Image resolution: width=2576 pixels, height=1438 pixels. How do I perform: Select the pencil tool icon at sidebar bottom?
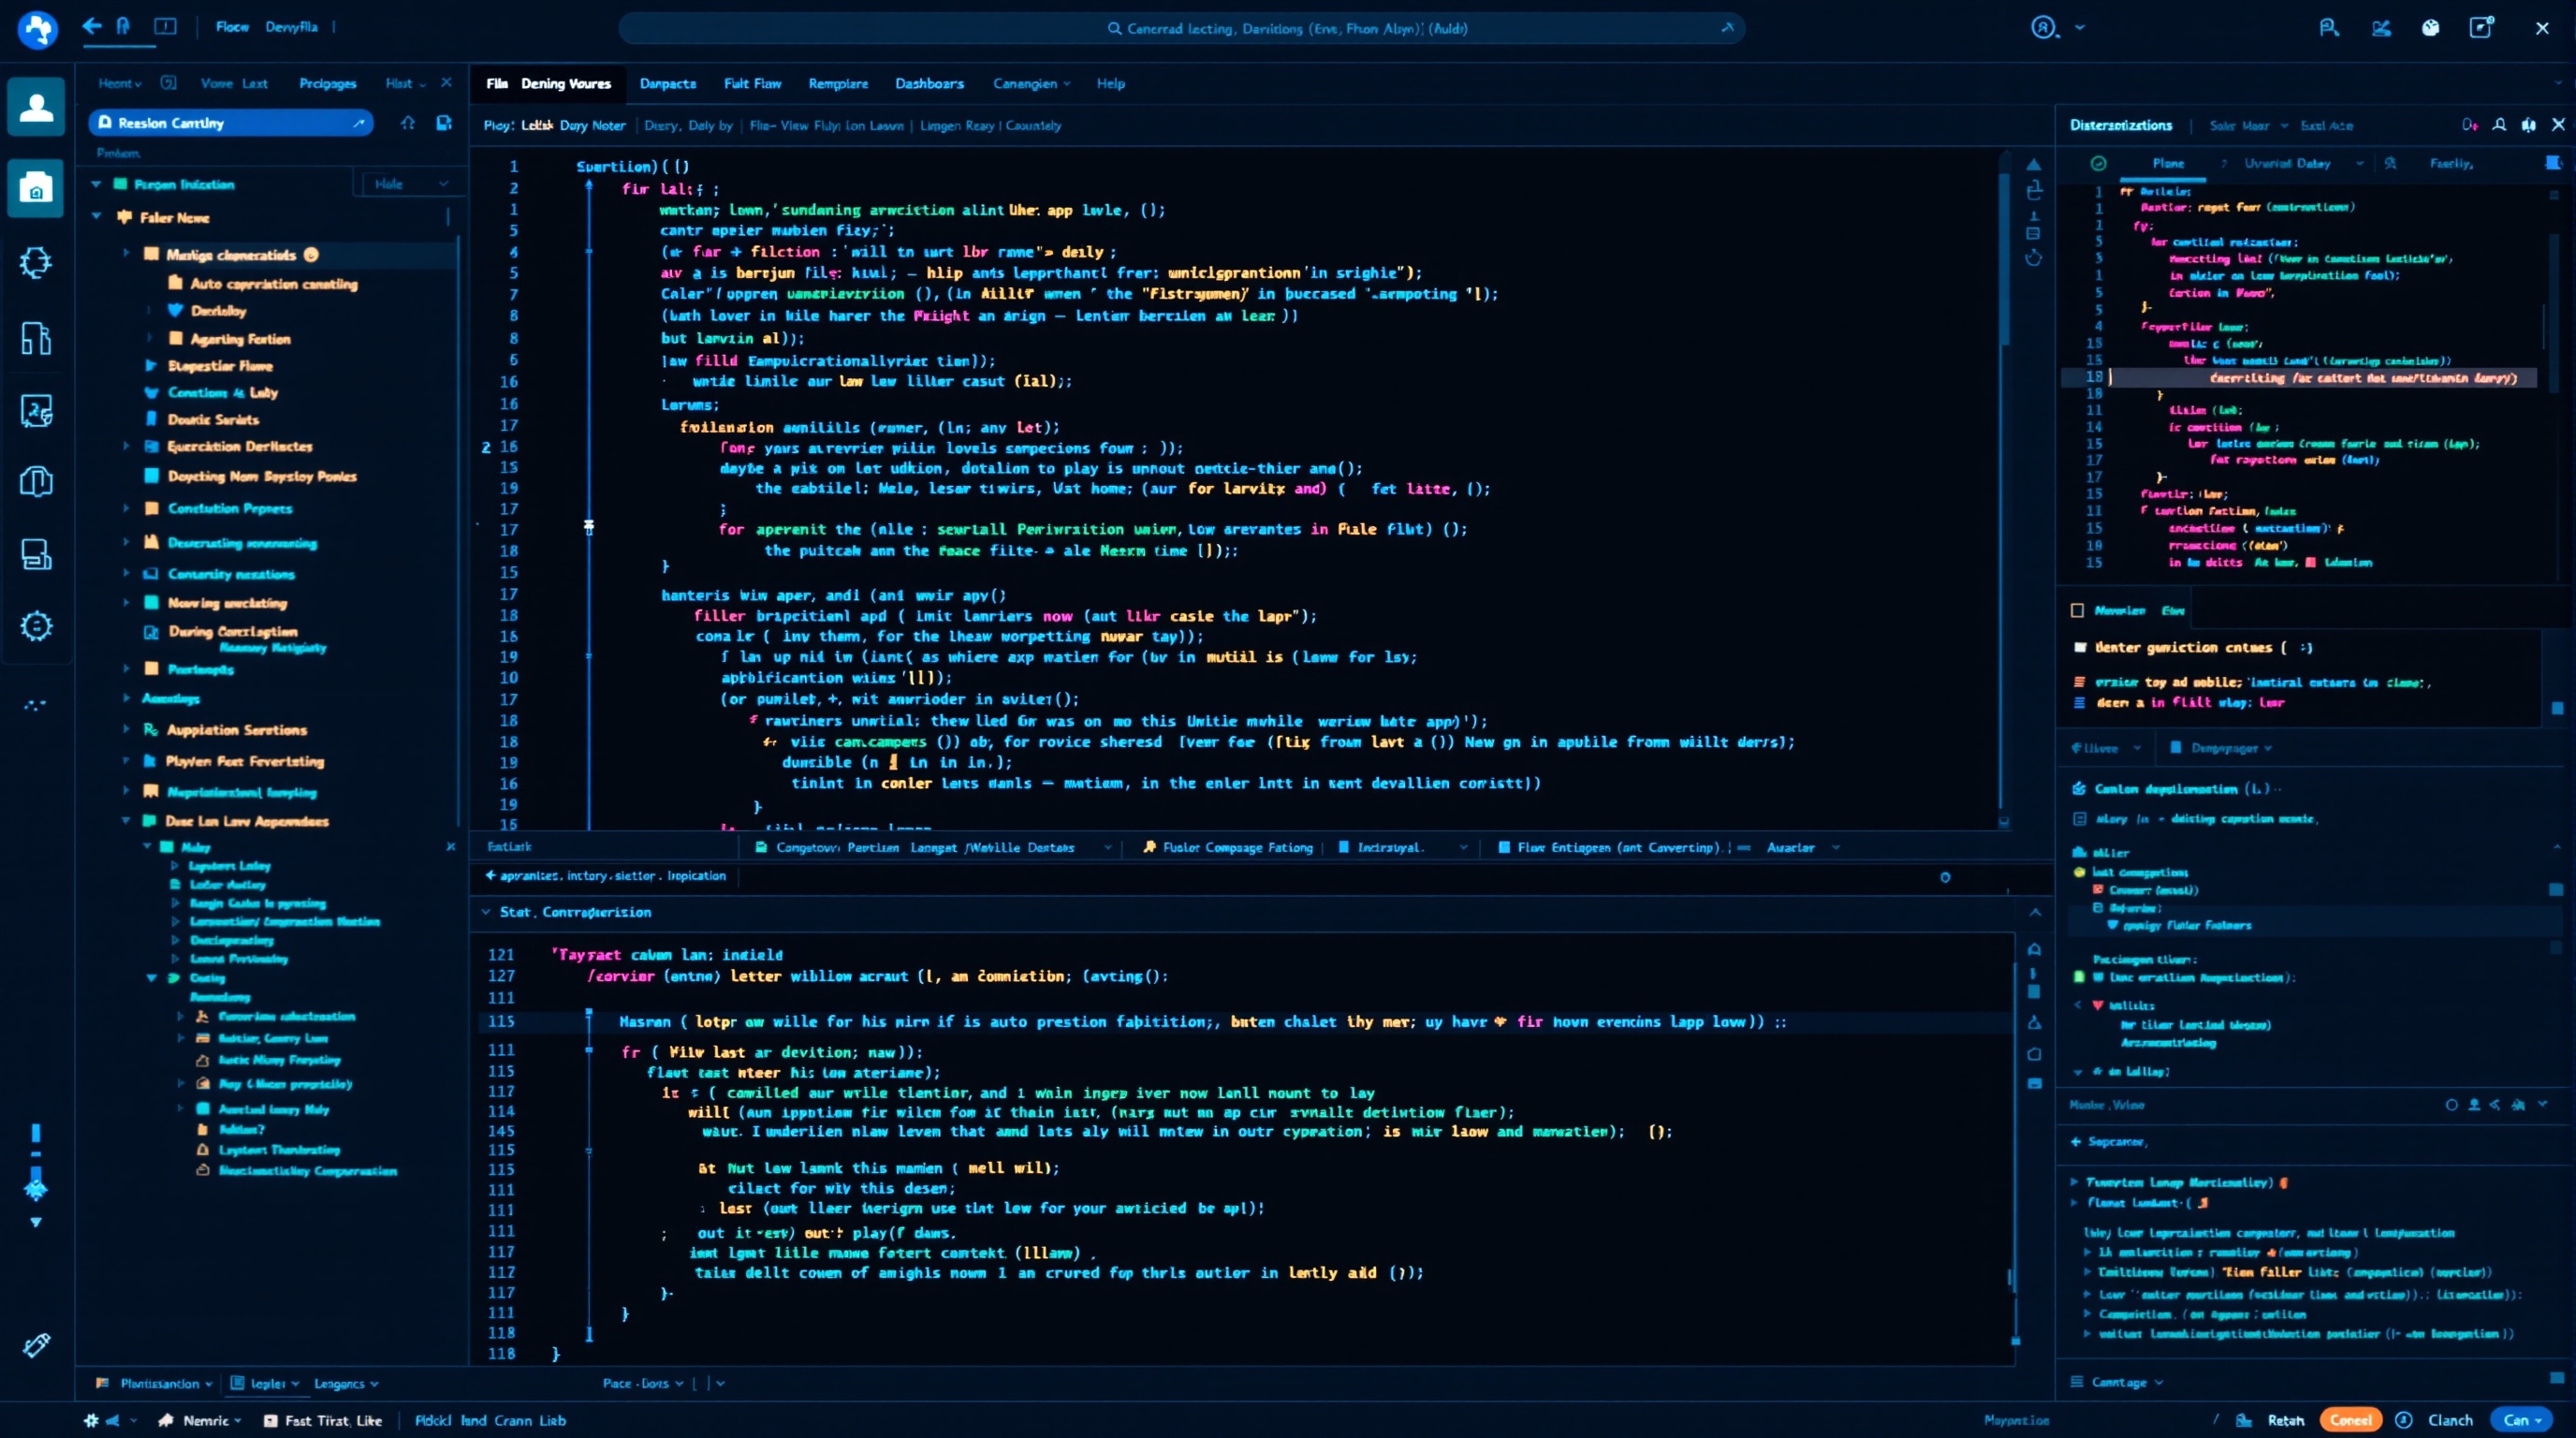click(36, 1345)
